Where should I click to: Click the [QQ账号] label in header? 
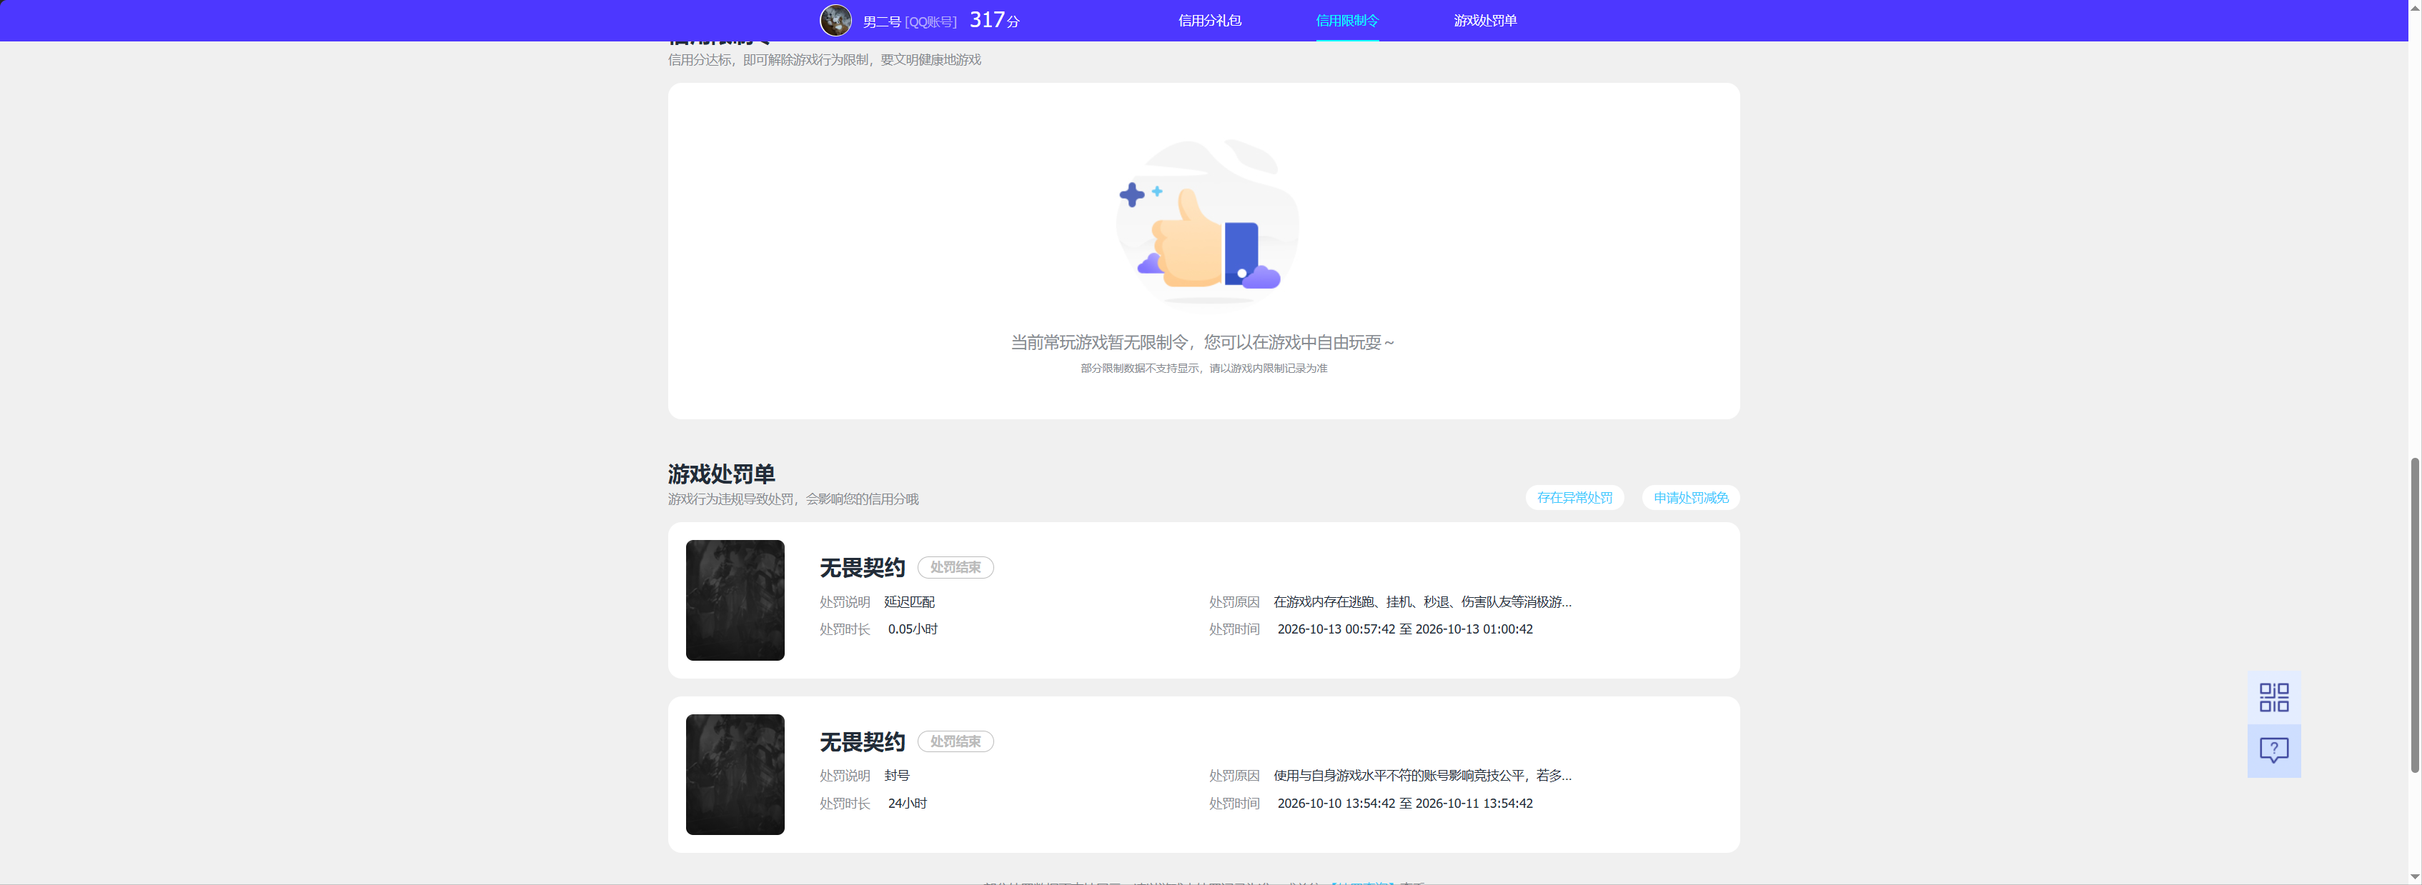tap(930, 21)
